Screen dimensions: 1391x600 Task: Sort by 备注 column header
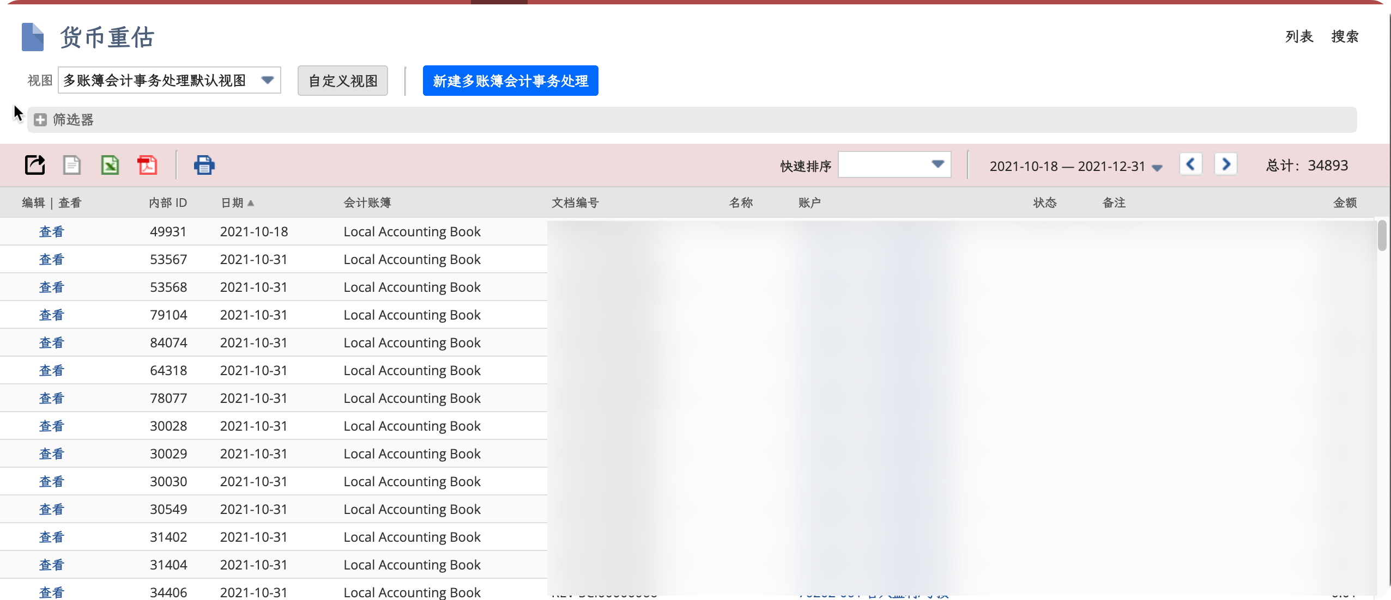(1114, 203)
